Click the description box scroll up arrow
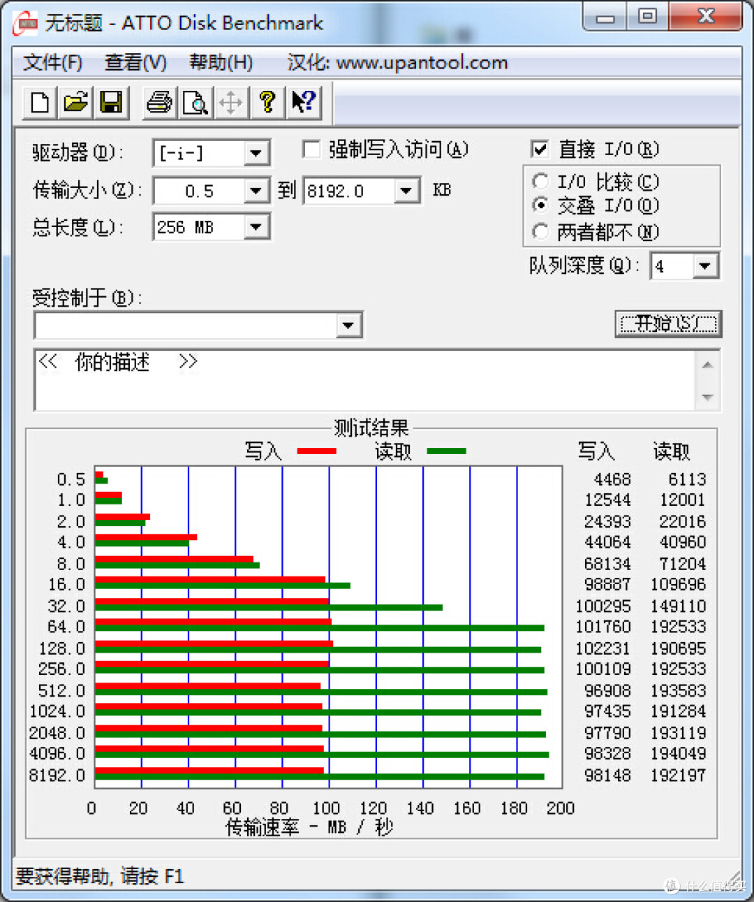This screenshot has height=902, width=754. [x=707, y=365]
